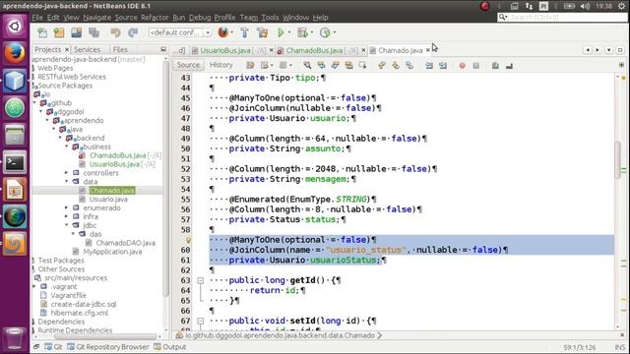Expand the controllers package node
630x354 pixels.
67,173
